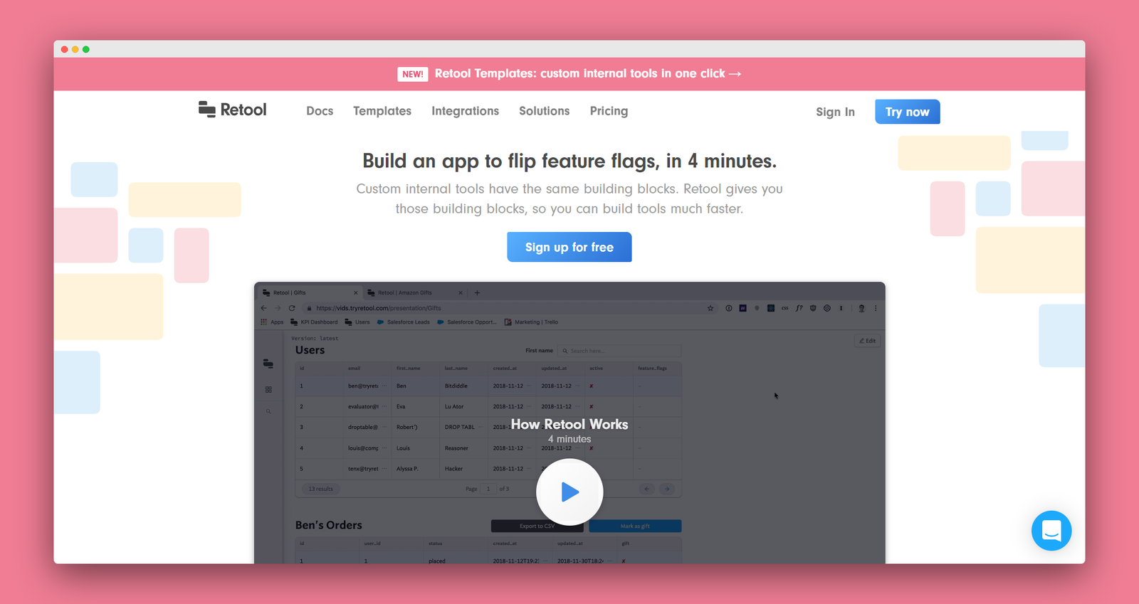Click the Mark as gift button in the video preview
The width and height of the screenshot is (1139, 604).
click(x=635, y=526)
